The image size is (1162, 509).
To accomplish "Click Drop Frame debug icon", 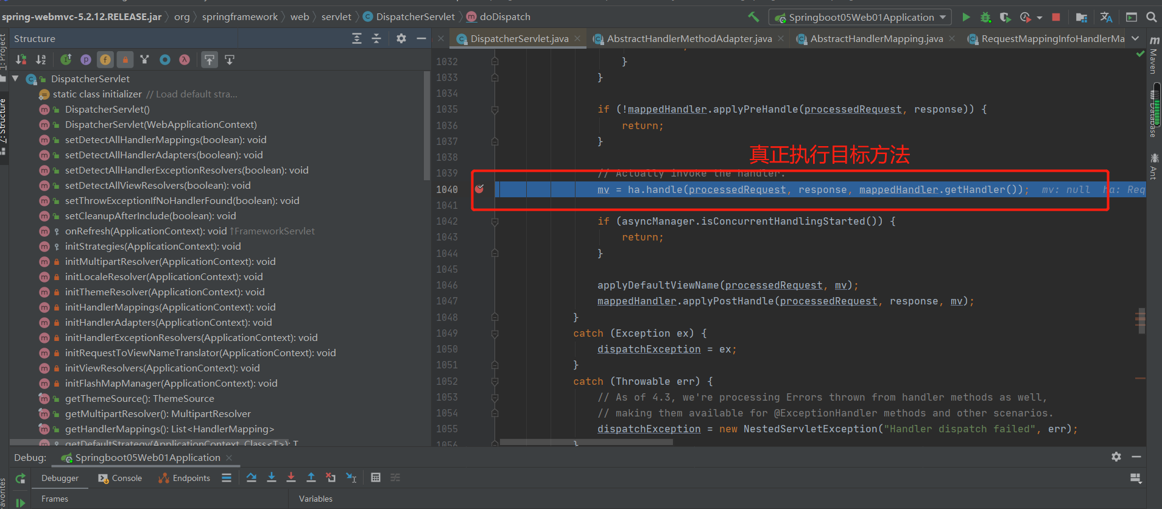I will [331, 478].
